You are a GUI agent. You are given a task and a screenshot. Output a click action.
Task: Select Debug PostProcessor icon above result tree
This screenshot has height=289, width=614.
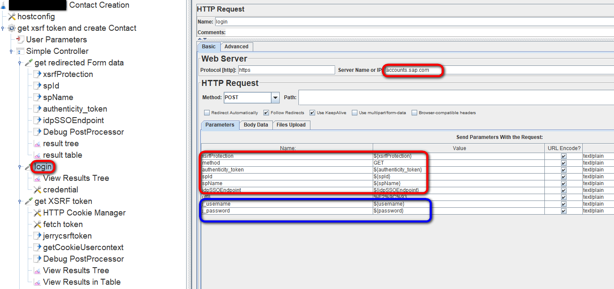tap(37, 132)
